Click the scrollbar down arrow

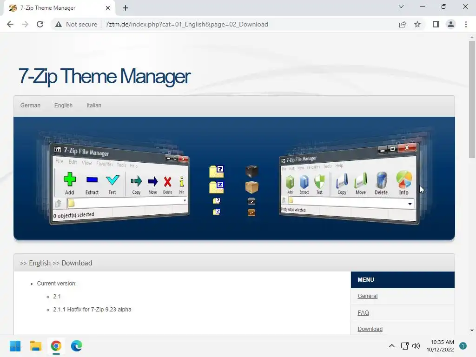[x=472, y=331]
